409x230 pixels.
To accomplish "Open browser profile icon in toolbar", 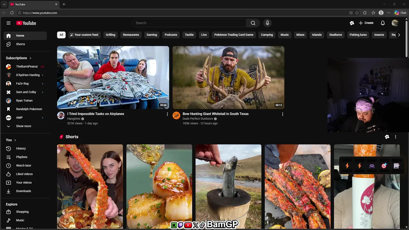I will point(381,13).
